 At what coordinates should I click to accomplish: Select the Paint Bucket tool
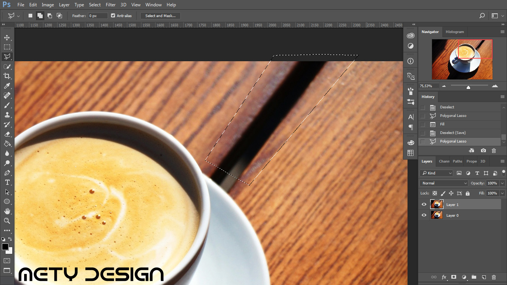click(7, 144)
